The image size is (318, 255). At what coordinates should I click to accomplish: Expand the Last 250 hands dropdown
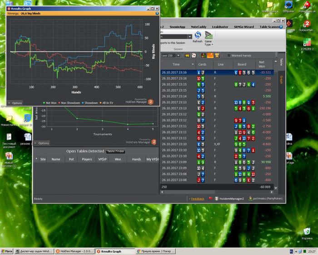pos(178,56)
